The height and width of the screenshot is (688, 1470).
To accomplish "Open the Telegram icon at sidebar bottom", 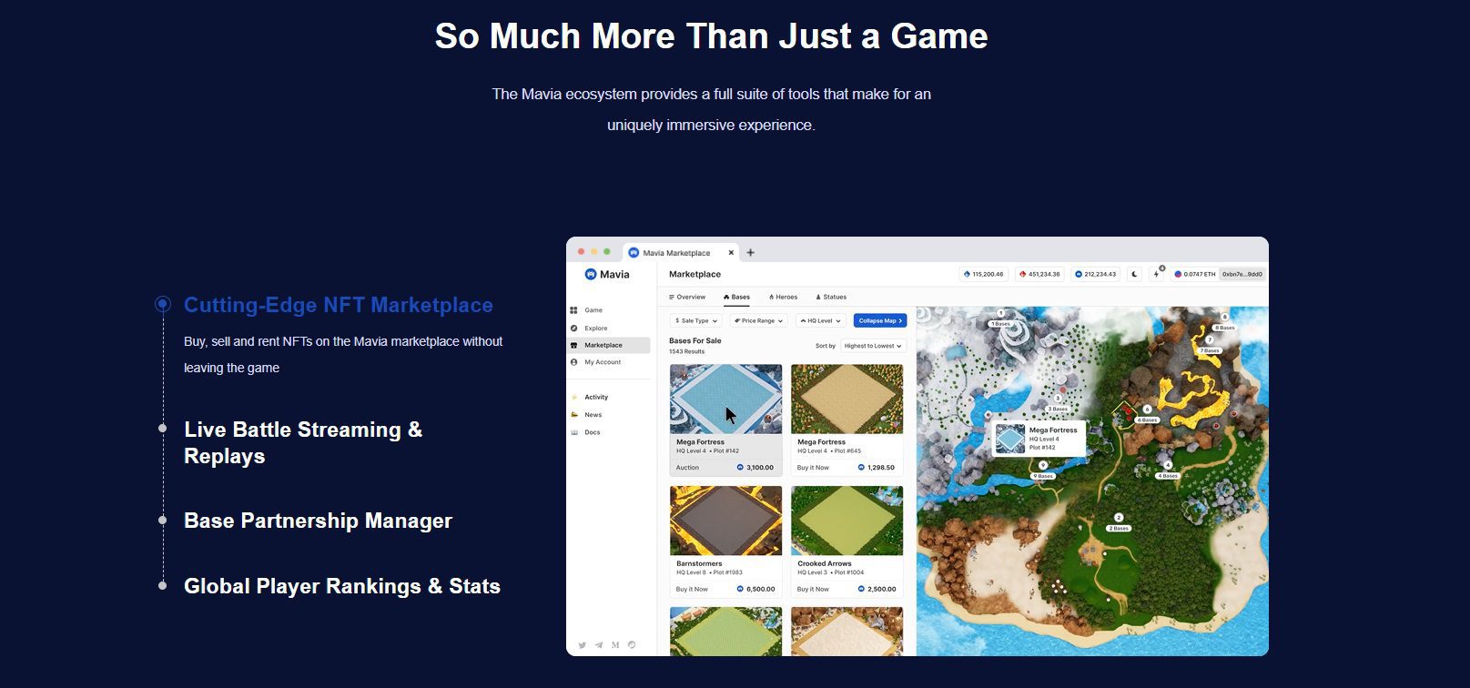I will (599, 645).
